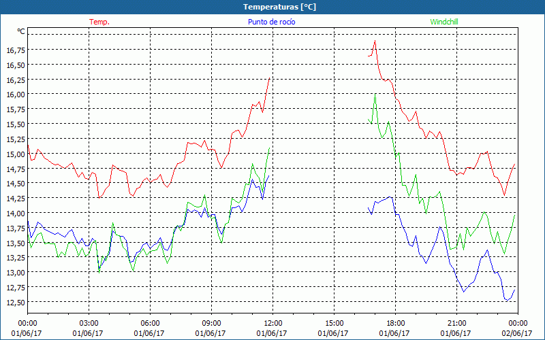This screenshot has width=545, height=340.
Task: Click the 16,25 y-axis value
Action: pyautogui.click(x=16, y=80)
